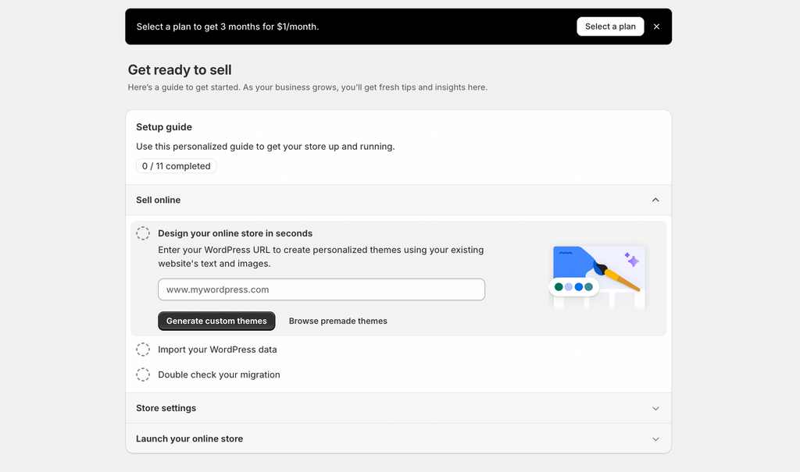Select the 'Design your online store in seconds' heading

234,233
